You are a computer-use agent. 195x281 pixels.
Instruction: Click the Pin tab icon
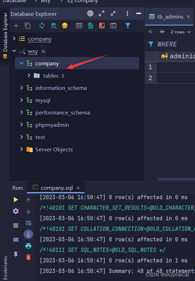16,254
